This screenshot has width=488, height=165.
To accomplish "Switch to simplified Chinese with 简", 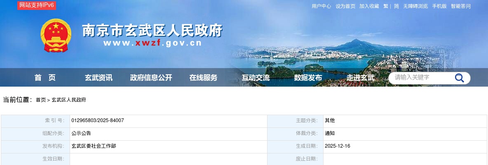I will 396,6.
